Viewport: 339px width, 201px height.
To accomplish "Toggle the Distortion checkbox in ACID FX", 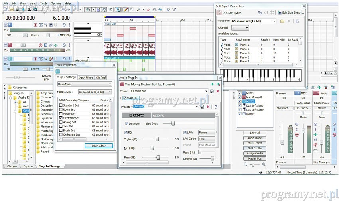I will tap(127, 123).
